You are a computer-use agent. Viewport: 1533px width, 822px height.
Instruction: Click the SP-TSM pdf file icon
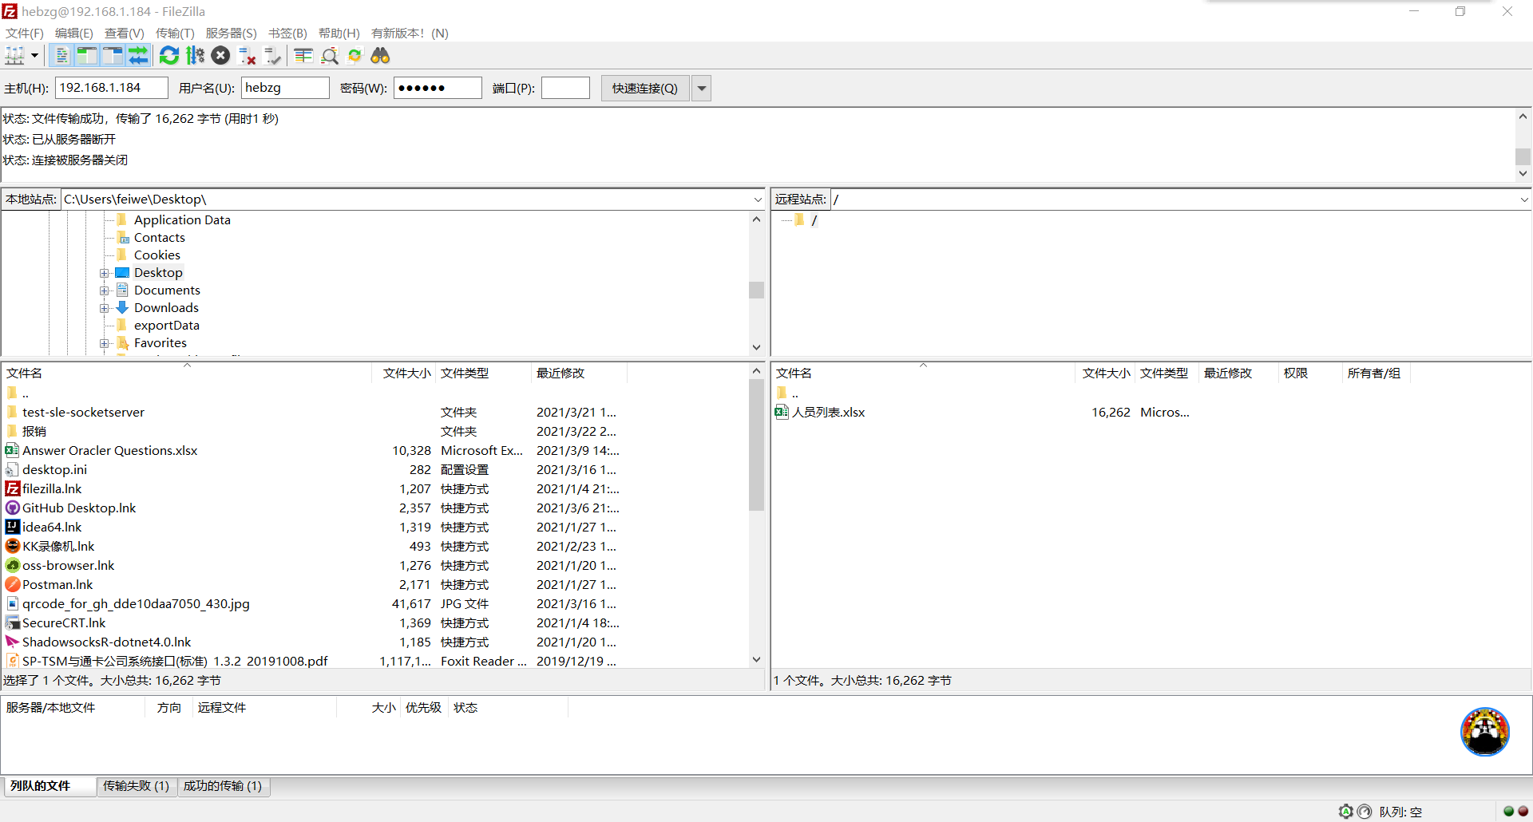coord(12,661)
